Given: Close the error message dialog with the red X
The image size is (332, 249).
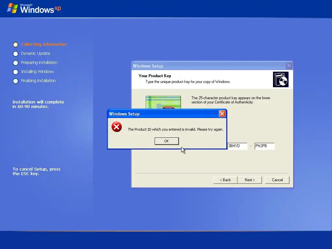Looking at the screenshot, I should 222,114.
